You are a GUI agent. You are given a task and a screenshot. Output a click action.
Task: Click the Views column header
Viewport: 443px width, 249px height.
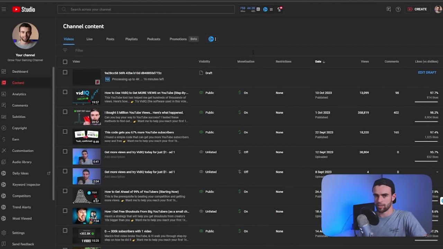pyautogui.click(x=365, y=62)
